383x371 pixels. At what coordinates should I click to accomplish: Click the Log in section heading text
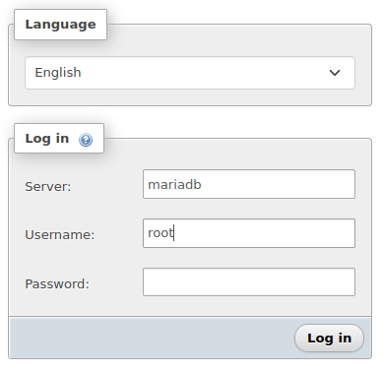[47, 139]
